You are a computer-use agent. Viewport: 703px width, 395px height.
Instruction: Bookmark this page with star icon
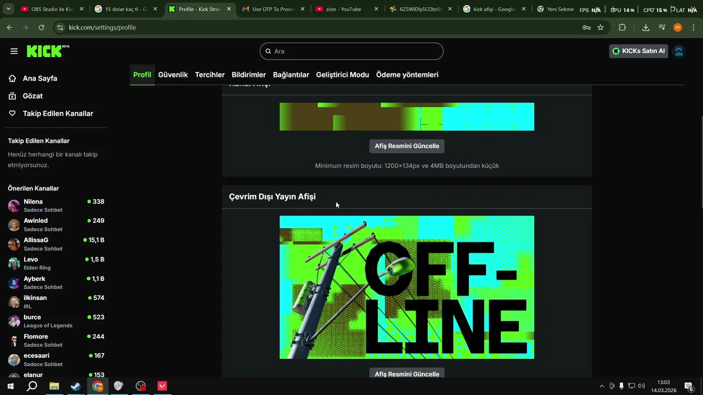600,27
